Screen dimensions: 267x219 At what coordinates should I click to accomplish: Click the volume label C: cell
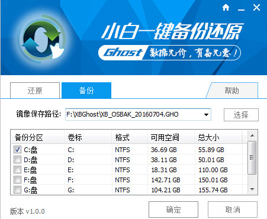tap(71, 150)
